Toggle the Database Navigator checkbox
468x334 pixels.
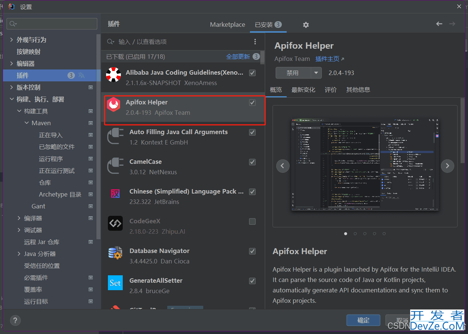tap(252, 251)
